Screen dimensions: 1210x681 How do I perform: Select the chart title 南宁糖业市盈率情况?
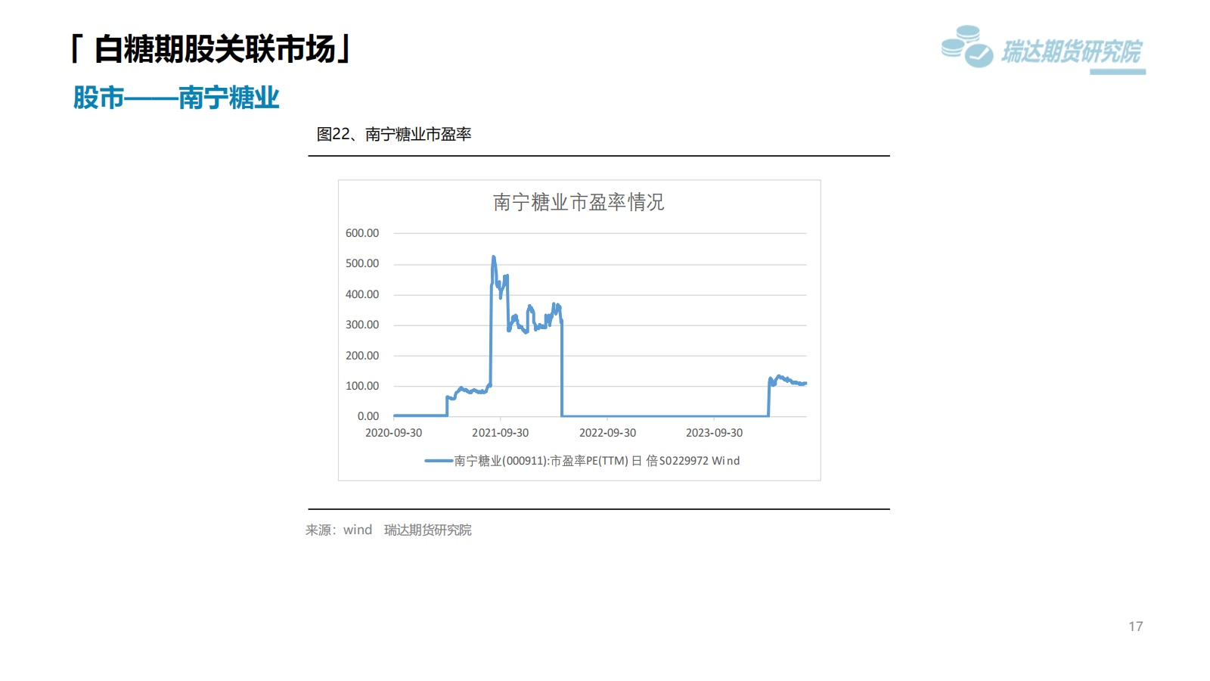click(x=579, y=202)
